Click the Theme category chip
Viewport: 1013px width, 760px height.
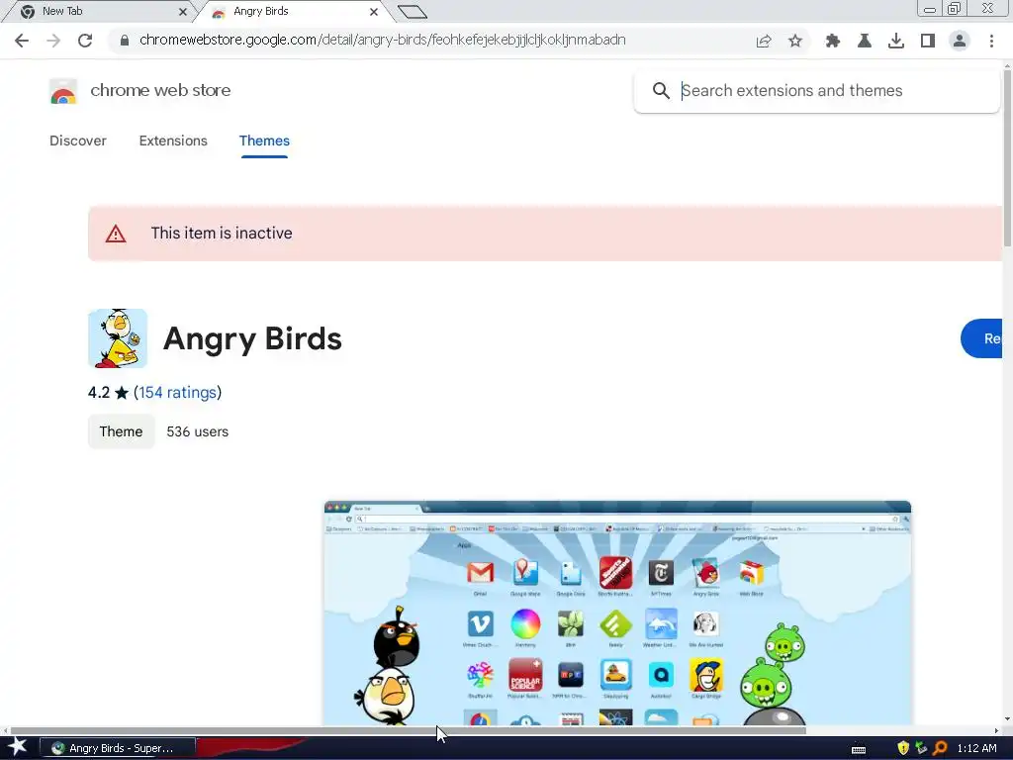point(121,431)
